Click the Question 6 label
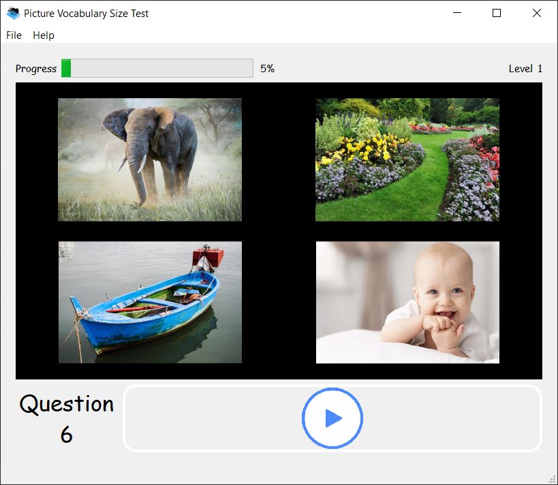Screen dimensions: 558x485 [66, 418]
